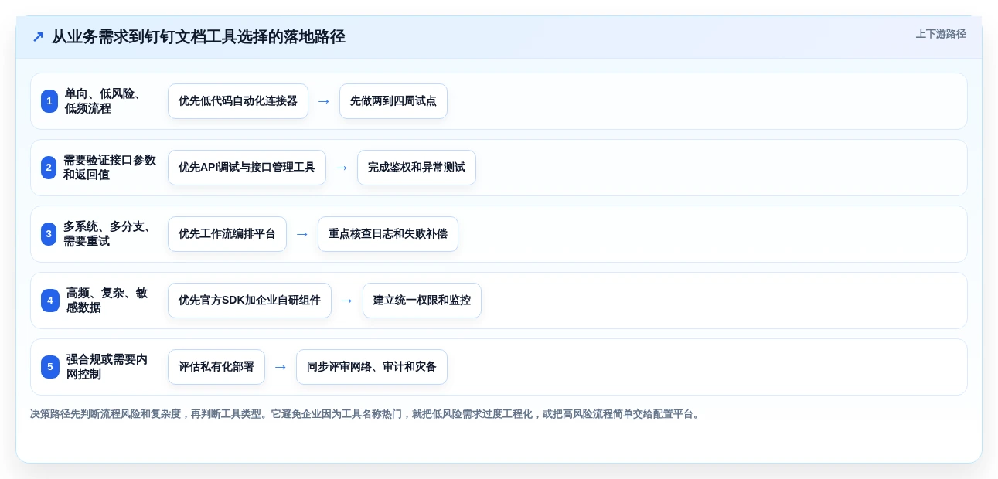The width and height of the screenshot is (998, 479).
Task: Click the arrow after 优先低代码自动化连接器
Action: pos(324,101)
